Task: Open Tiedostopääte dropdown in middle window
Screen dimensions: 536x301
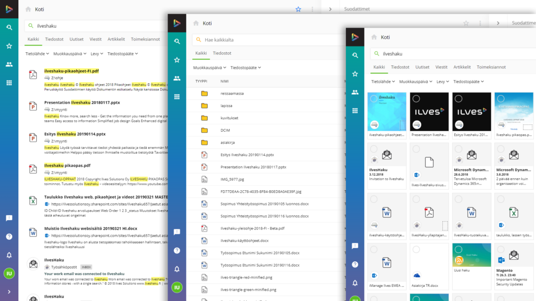Action: [x=245, y=67]
